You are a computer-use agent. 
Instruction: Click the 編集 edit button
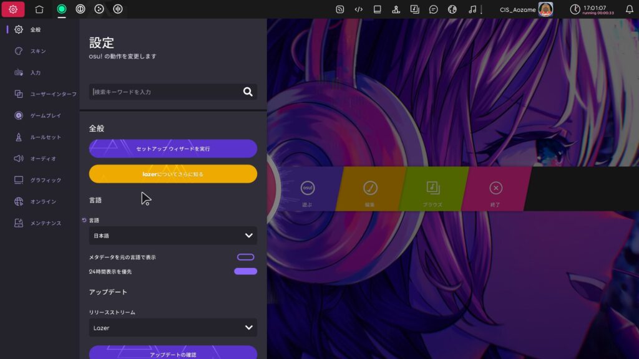point(371,189)
